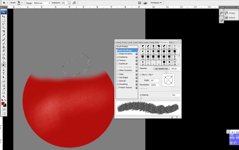The width and height of the screenshot is (239, 150).
Task: Adjust the Spacing slider handle
Action: click(x=141, y=98)
